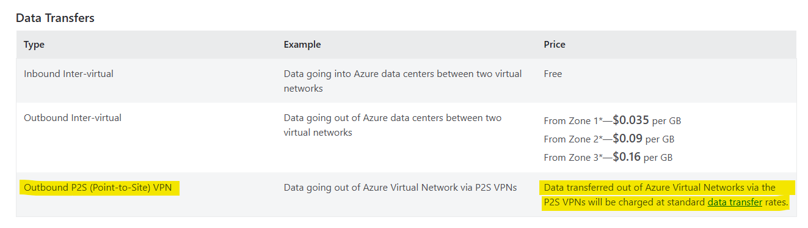Click the Inbound Inter-virtual row label
The width and height of the screenshot is (808, 228).
68,73
